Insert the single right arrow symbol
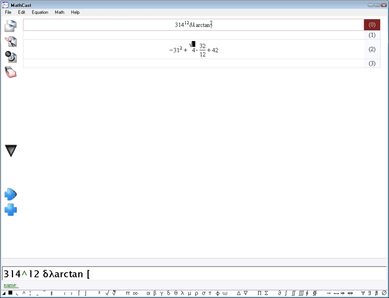The width and height of the screenshot is (389, 298). tap(329, 293)
